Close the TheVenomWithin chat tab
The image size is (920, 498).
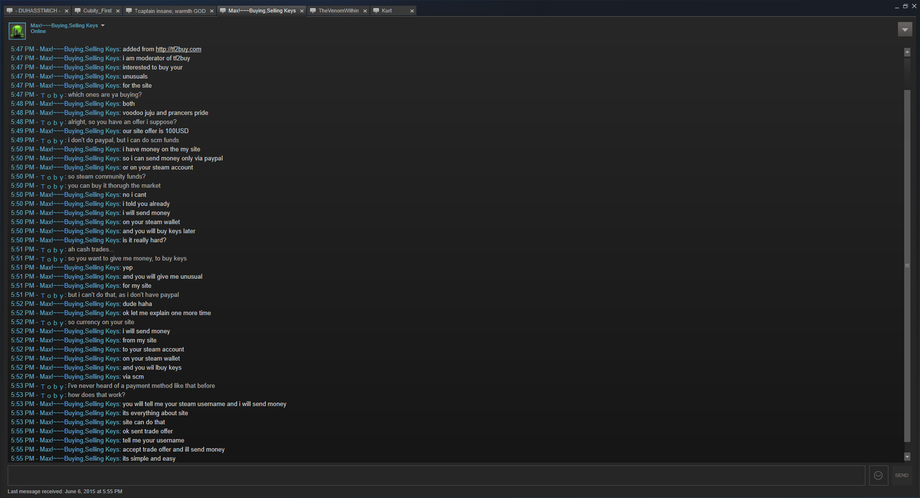365,11
